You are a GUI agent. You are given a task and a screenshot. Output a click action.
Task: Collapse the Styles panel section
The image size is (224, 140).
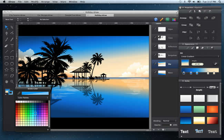coord(181,81)
